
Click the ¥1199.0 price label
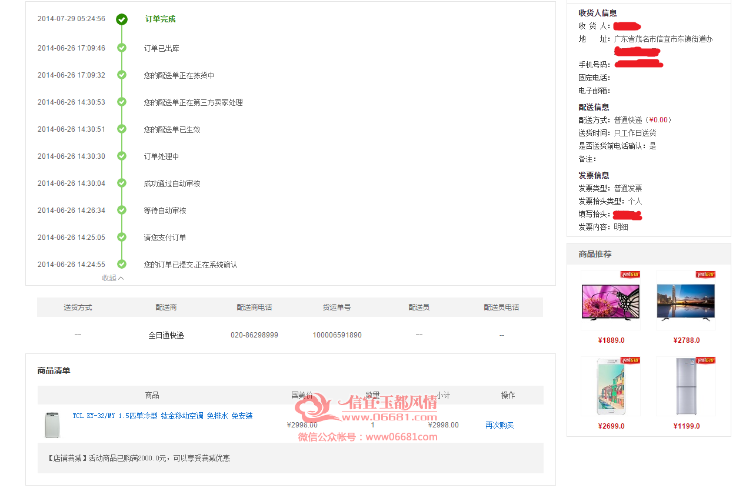click(687, 426)
